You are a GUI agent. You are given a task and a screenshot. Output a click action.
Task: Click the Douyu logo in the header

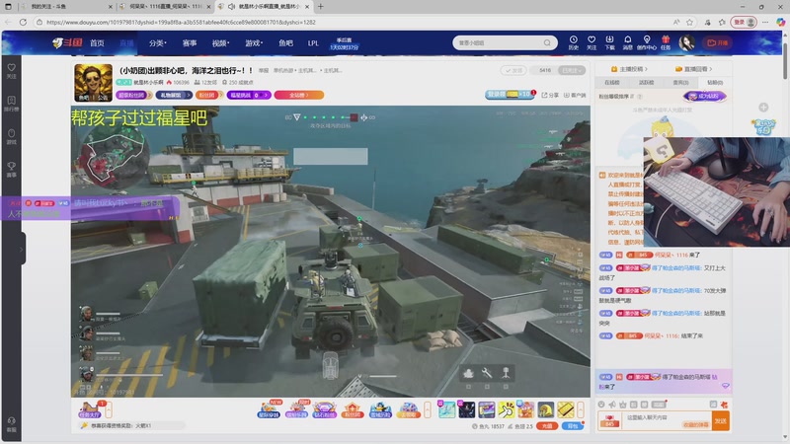pos(67,42)
